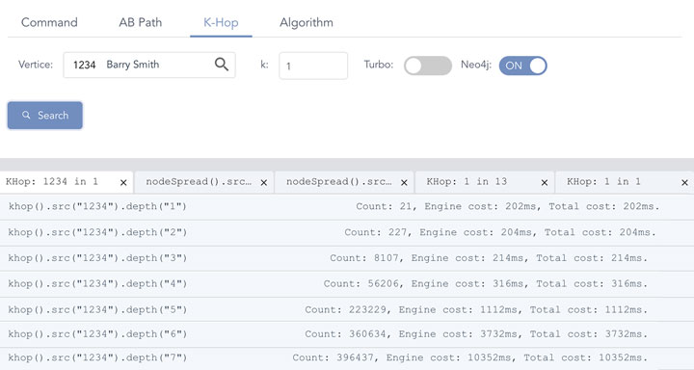The image size is (694, 370).
Task: Select the khop depth("4") query row
Action: [x=347, y=284]
